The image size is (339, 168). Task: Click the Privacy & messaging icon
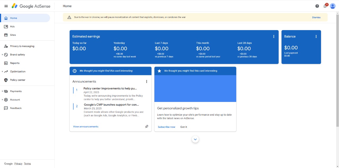point(6,46)
